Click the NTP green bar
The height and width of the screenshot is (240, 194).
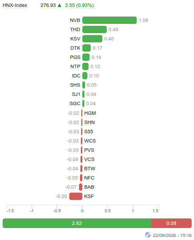coord(85,66)
